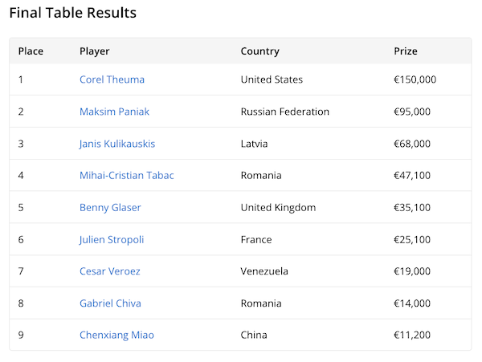The height and width of the screenshot is (362, 482).
Task: Select the Latvia country cell
Action: tap(254, 144)
